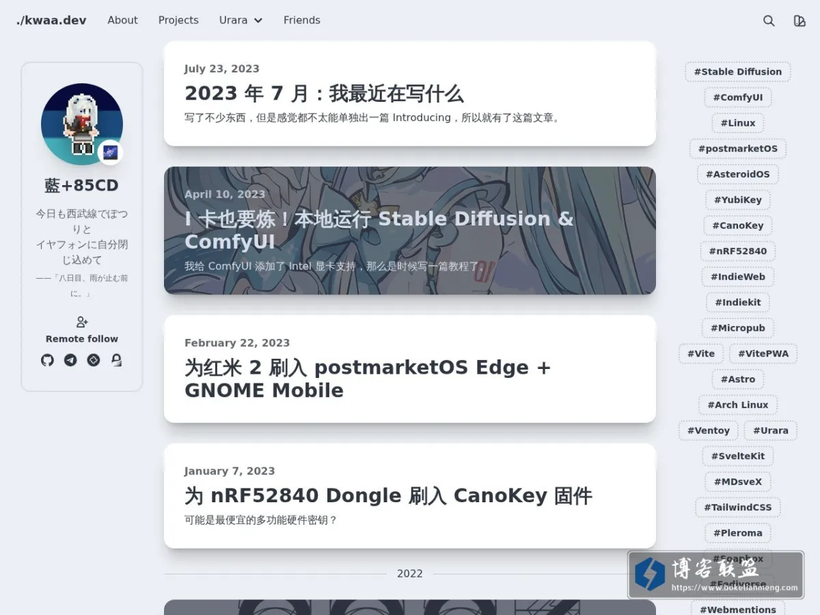This screenshot has height=615, width=820.
Task: Select the #IndieWeb tag
Action: [738, 277]
